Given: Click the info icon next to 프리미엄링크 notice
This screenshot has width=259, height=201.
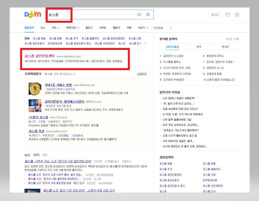Looking at the screenshot, I should tap(74, 74).
